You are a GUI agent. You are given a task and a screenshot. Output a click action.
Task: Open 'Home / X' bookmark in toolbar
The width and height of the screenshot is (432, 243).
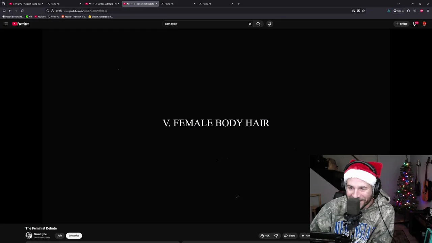(53, 17)
